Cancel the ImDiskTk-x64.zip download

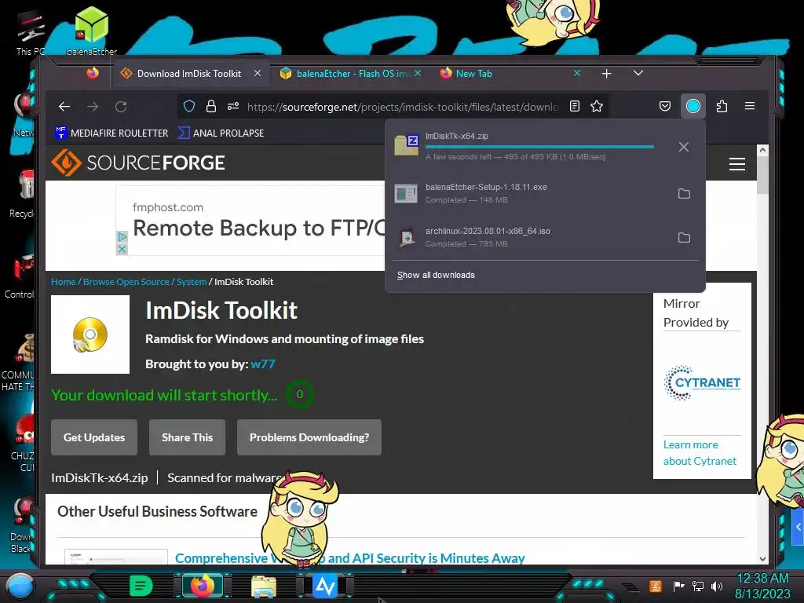pyautogui.click(x=684, y=147)
